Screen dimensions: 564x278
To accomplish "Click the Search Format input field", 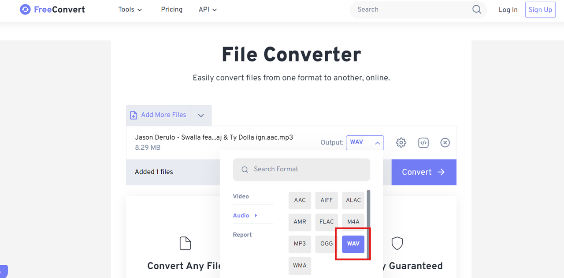I will [x=301, y=170].
